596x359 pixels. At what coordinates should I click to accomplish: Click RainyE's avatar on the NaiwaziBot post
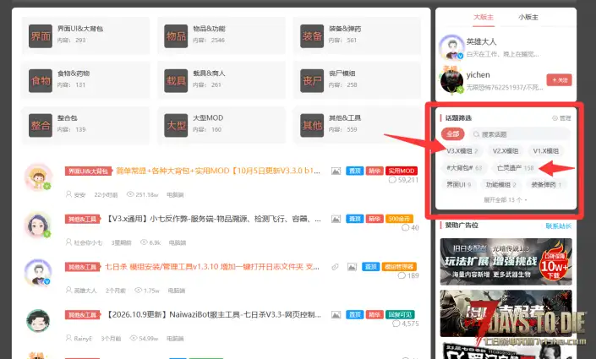[x=38, y=321]
